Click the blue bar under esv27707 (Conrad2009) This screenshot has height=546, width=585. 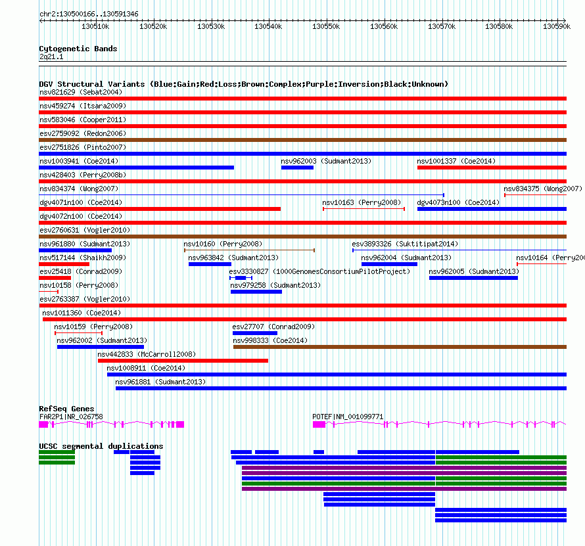255,333
